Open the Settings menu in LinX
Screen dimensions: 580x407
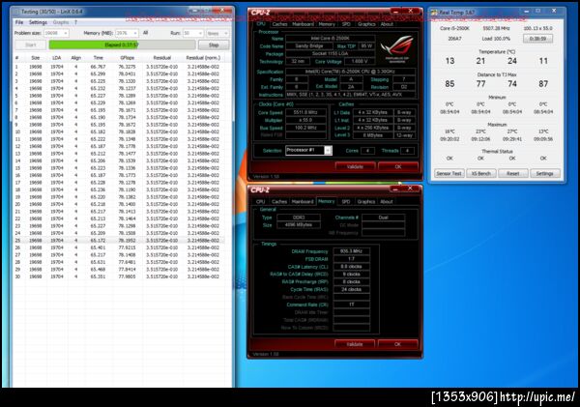pyautogui.click(x=38, y=22)
